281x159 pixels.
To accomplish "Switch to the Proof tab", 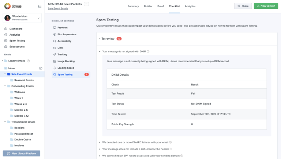I will 161,6.
